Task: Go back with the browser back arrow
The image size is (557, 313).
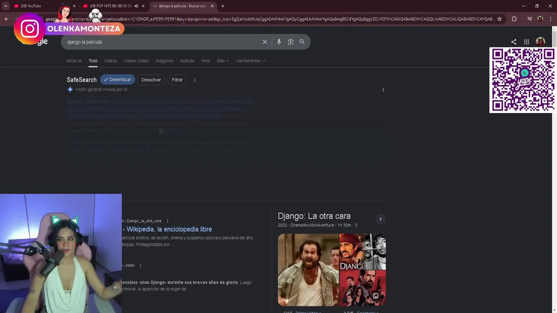Action: click(x=6, y=19)
